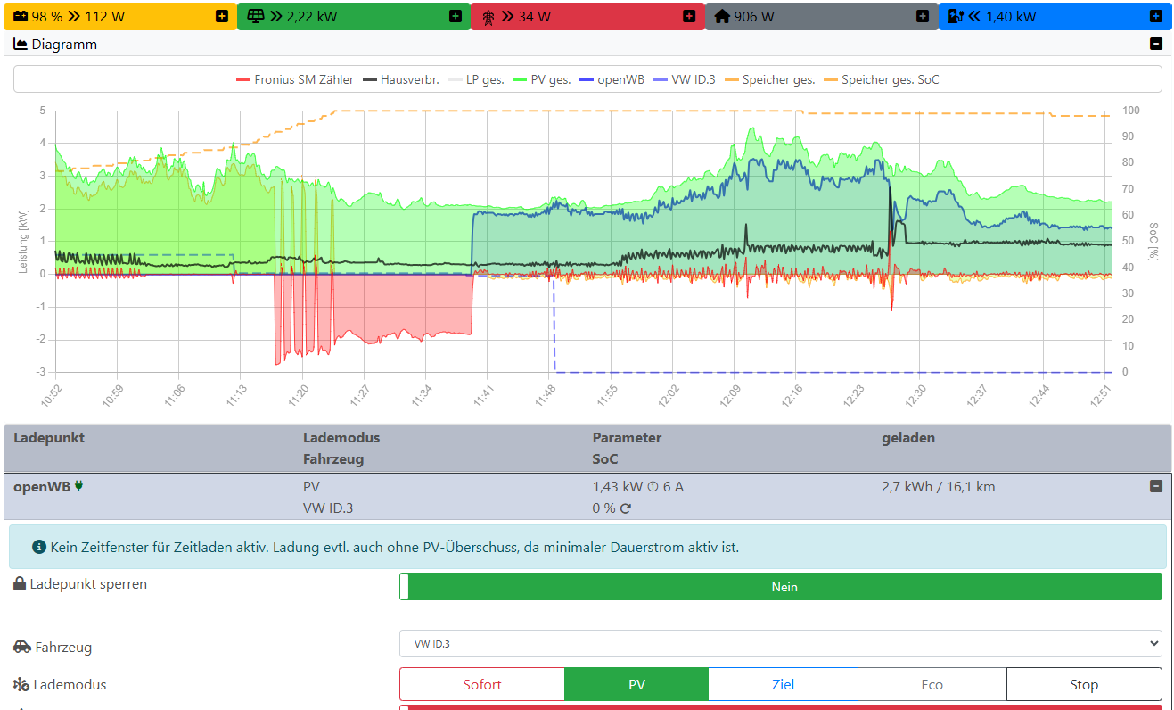Click the info icon in the Zeitladen notice
This screenshot has height=710, width=1174.
coord(39,547)
